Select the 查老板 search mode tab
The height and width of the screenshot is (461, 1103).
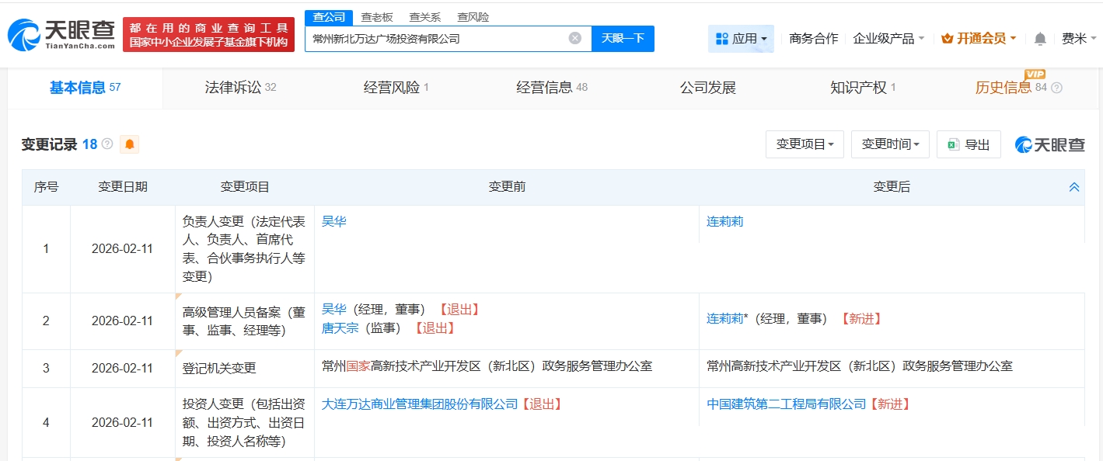377,17
